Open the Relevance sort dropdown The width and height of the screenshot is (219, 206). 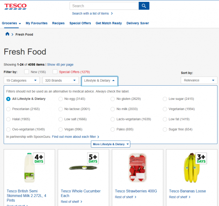(199, 80)
